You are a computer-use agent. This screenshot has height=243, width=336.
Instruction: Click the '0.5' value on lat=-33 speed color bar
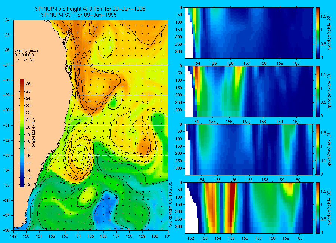pos(323,219)
